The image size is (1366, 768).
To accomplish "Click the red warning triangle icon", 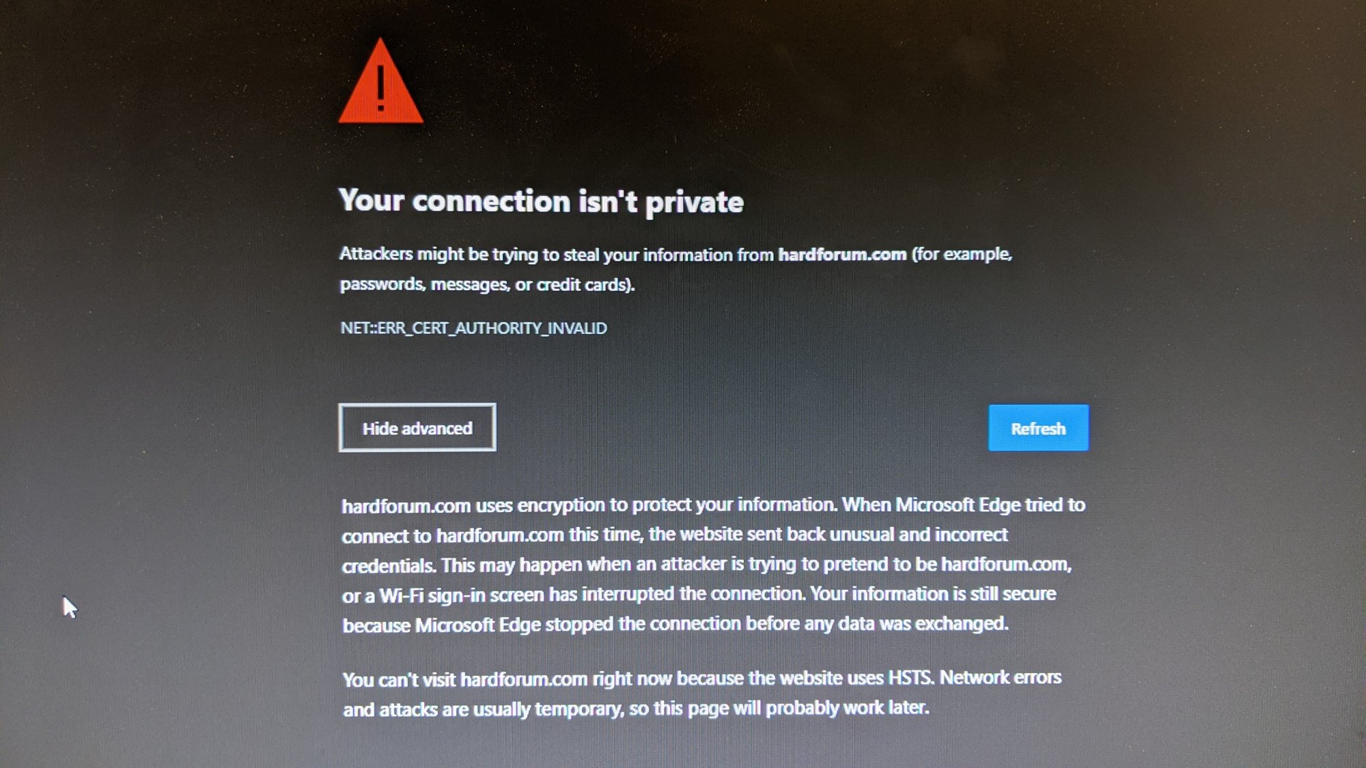I will [x=380, y=81].
